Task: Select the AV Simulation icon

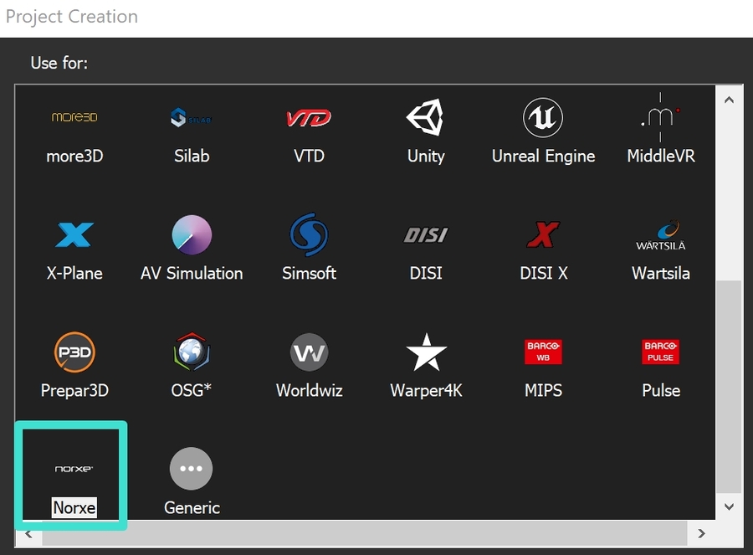Action: 192,235
